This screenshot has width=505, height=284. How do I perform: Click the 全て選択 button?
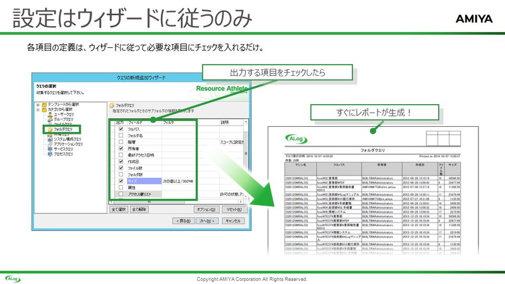[x=119, y=210]
